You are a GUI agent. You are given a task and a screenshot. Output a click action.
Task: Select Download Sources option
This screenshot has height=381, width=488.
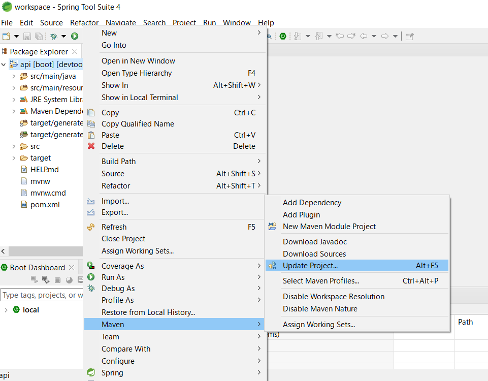click(357, 254)
